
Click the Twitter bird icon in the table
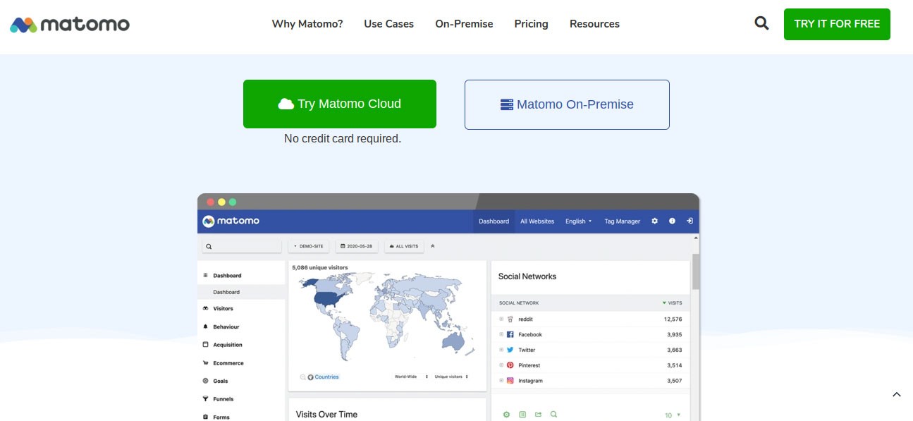[510, 350]
